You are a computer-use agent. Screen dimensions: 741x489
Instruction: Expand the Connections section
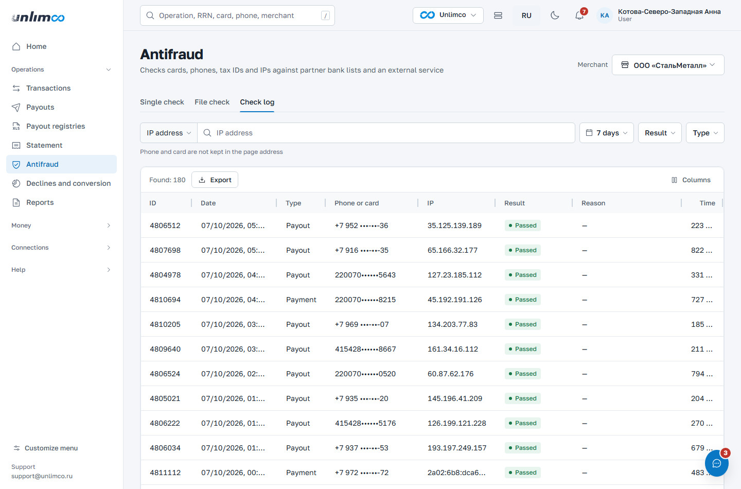click(61, 248)
